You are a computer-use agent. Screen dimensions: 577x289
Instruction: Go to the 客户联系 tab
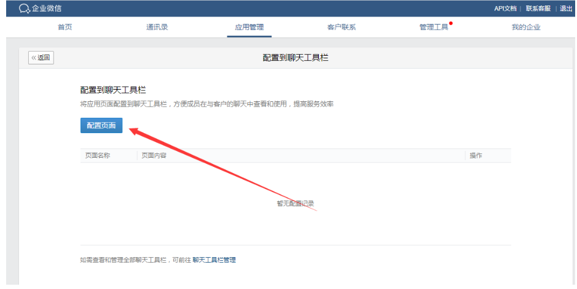pyautogui.click(x=341, y=27)
